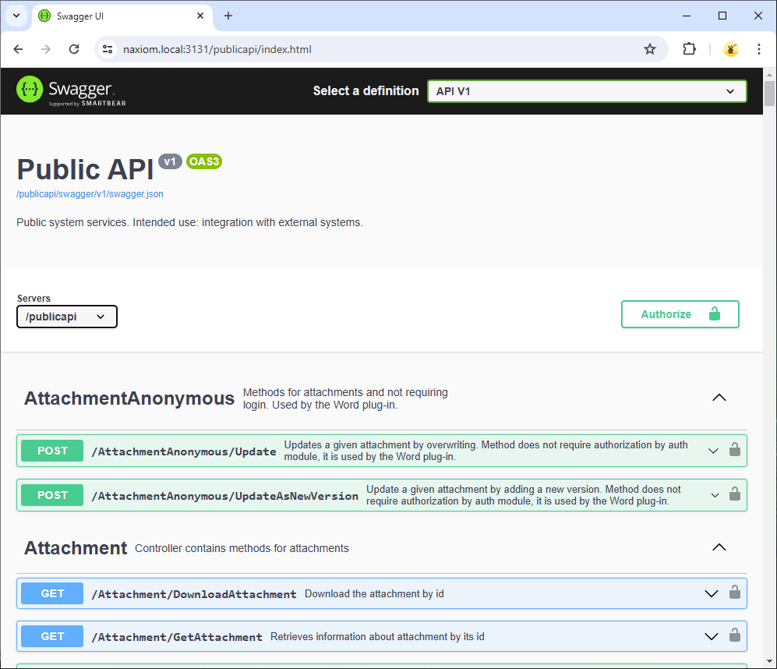777x669 pixels.
Task: Open the browser extensions puzzle icon
Action: tap(689, 49)
